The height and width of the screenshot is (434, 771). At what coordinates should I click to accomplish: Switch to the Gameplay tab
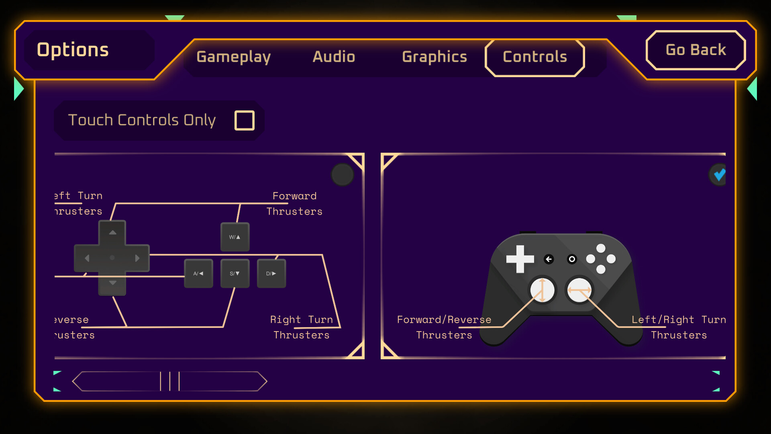(x=234, y=56)
